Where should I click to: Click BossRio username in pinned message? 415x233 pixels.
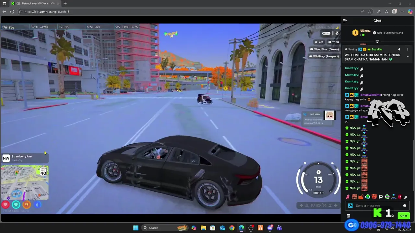pyautogui.click(x=377, y=50)
